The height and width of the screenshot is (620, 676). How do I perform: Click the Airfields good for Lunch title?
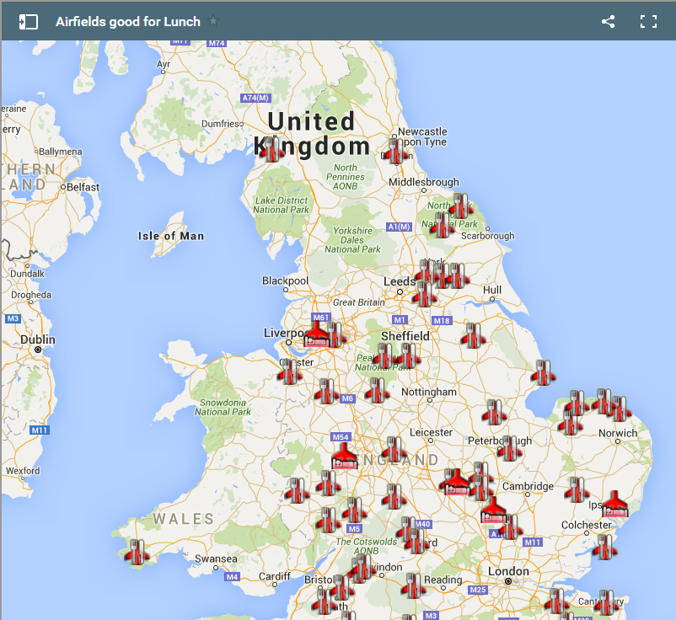tap(127, 22)
